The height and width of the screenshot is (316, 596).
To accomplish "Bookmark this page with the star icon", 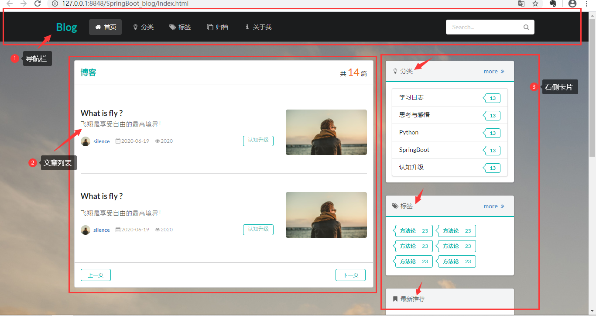I will pyautogui.click(x=535, y=3).
